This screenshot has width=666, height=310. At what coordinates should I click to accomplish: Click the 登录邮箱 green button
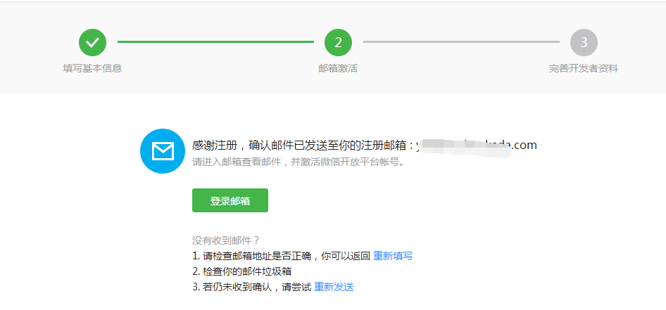pos(230,200)
